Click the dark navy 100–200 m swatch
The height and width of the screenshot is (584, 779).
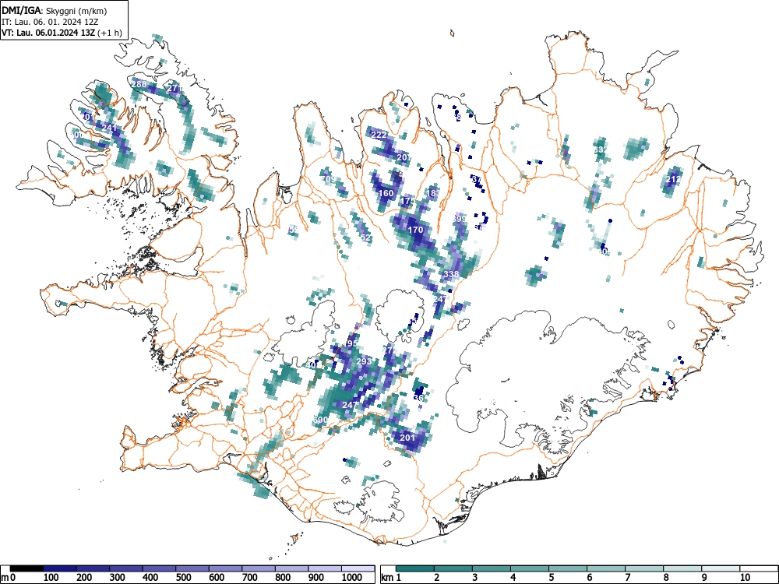pos(60,568)
